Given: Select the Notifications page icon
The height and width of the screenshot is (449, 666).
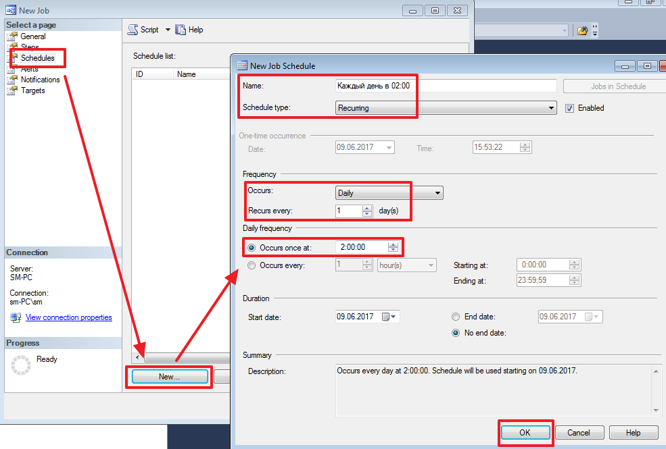Looking at the screenshot, I should tap(11, 80).
